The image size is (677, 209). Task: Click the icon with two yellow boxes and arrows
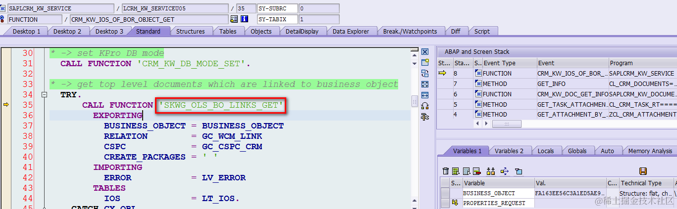click(x=491, y=171)
